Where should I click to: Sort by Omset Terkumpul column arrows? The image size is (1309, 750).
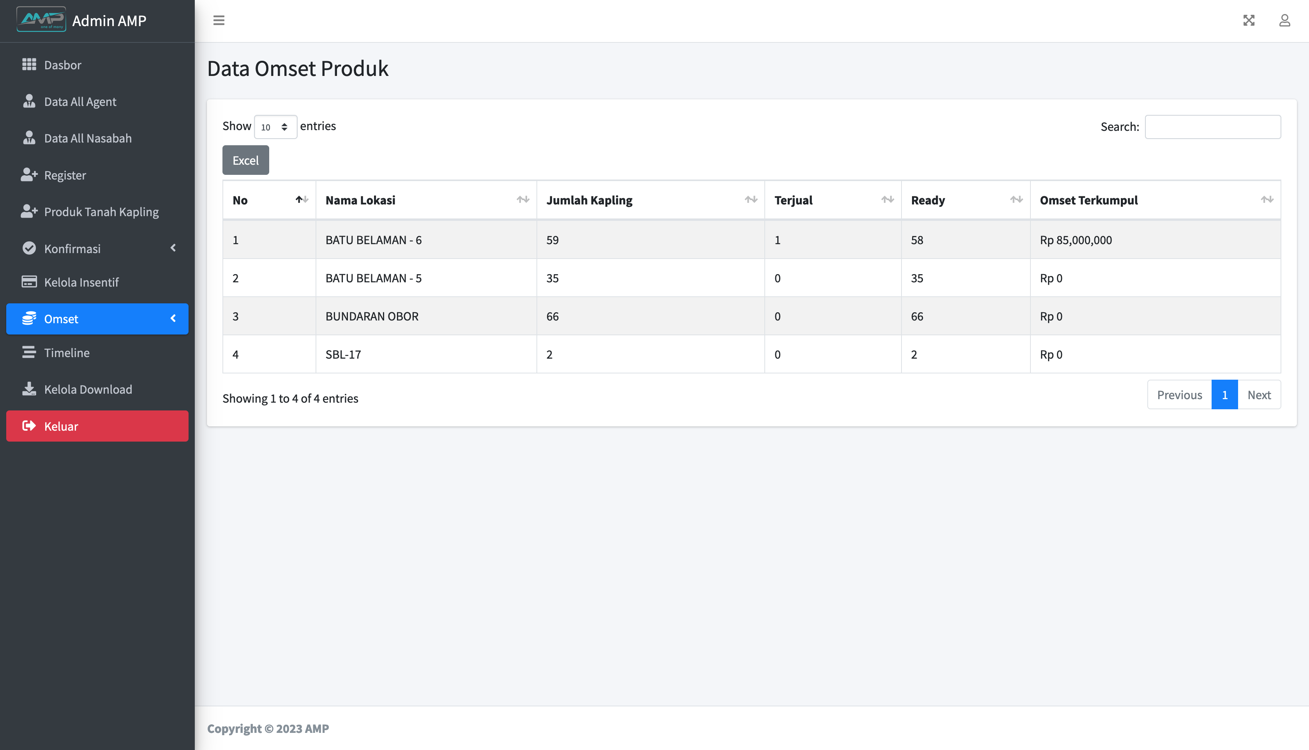[x=1267, y=199]
